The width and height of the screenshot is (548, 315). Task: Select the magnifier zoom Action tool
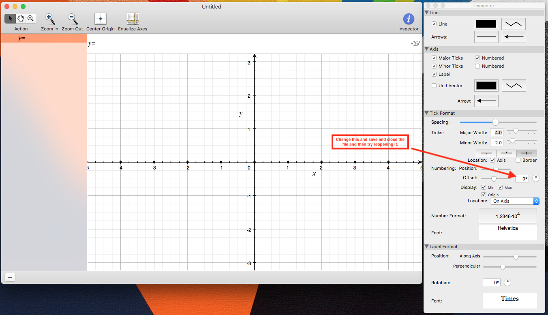click(31, 19)
